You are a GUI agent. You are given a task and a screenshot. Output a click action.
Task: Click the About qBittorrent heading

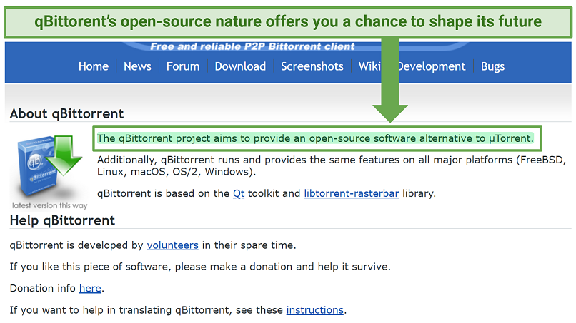[66, 114]
